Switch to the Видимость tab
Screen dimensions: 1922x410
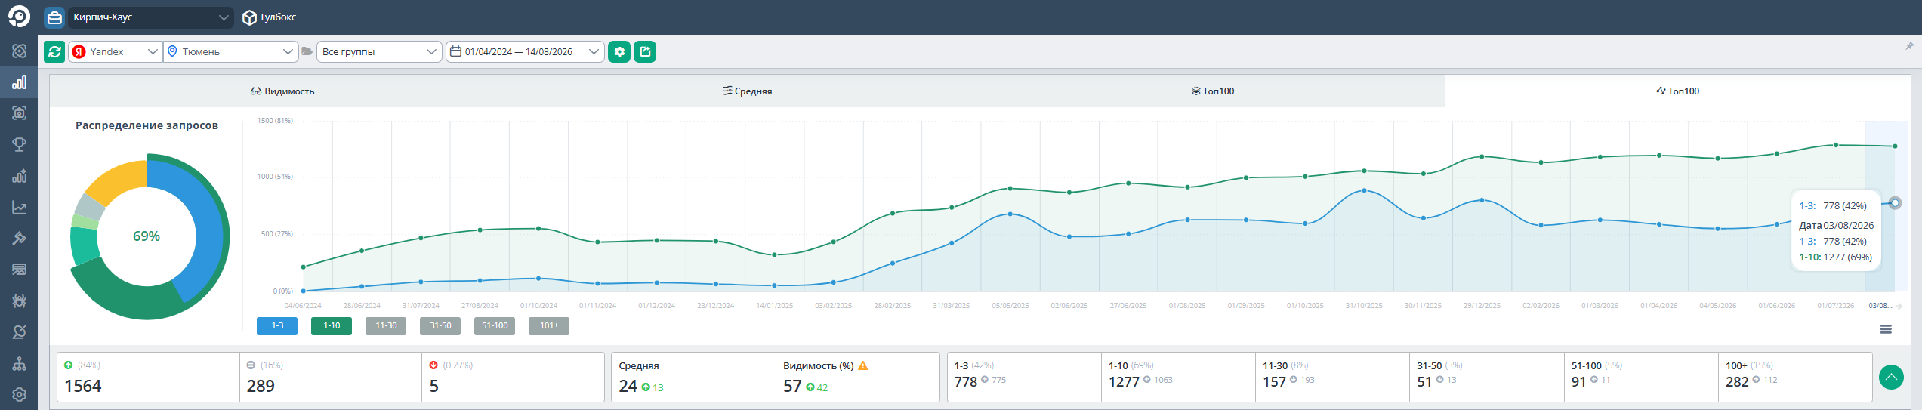[x=282, y=91]
